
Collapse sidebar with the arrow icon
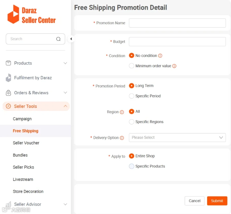click(x=71, y=39)
